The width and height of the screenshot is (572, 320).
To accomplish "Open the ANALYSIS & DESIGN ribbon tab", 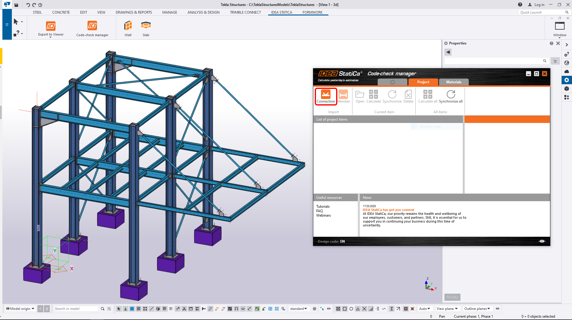I will tap(203, 12).
